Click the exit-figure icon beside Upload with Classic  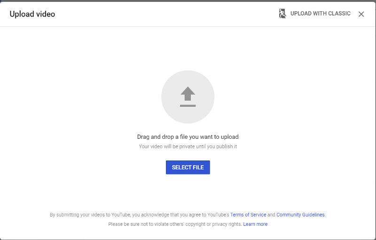(282, 14)
